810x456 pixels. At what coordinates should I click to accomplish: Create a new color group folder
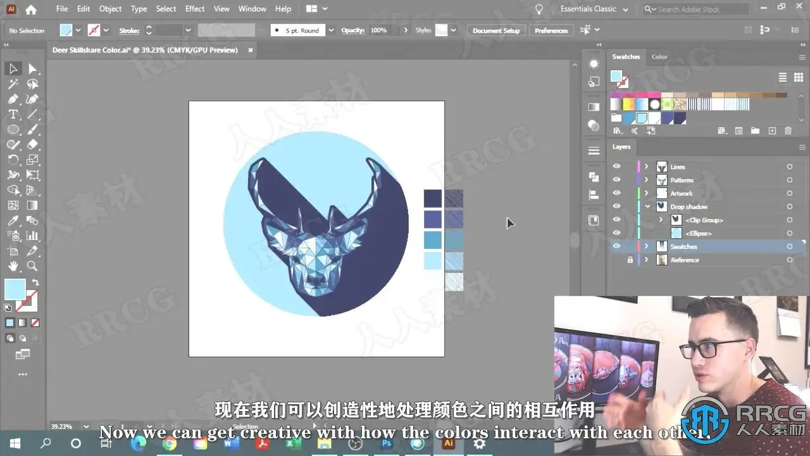[755, 131]
